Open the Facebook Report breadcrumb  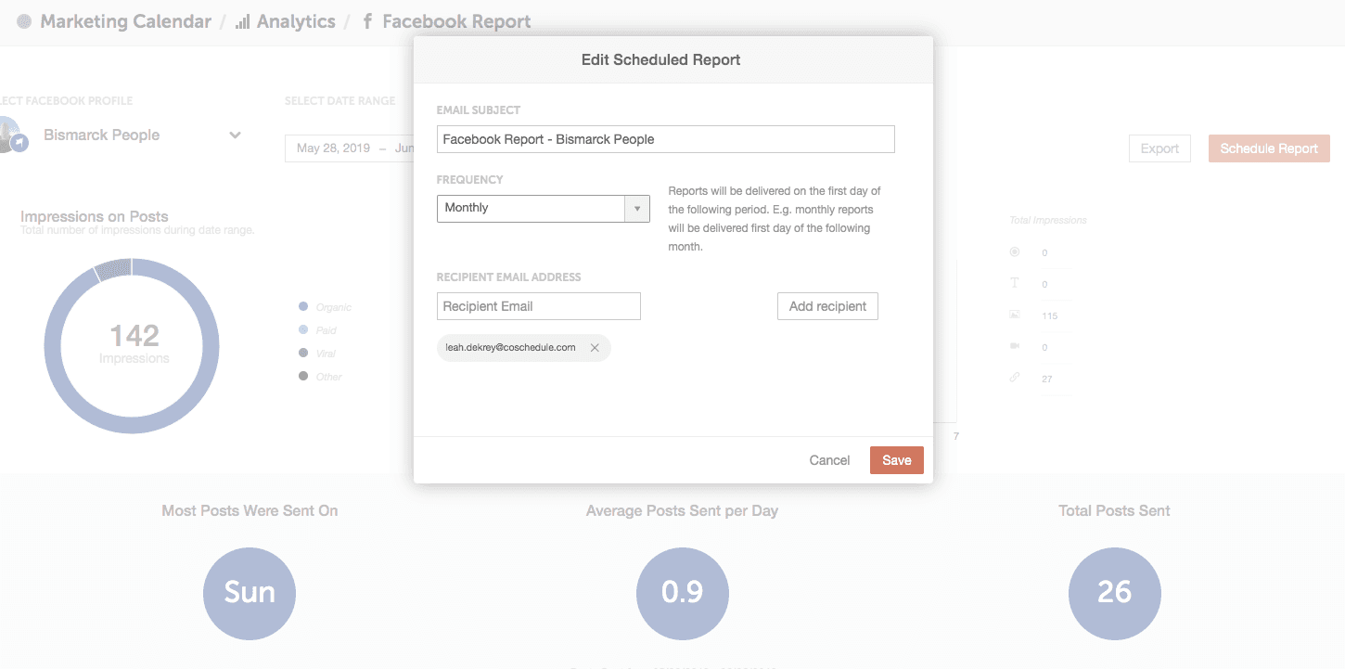tap(456, 21)
